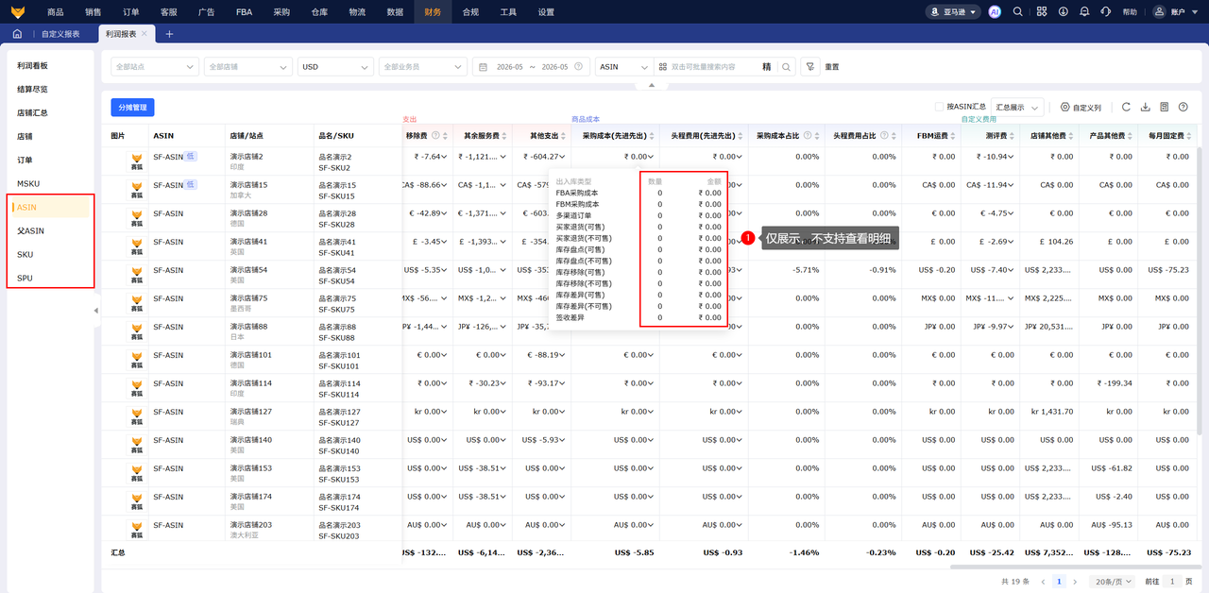Open the FBA top menu

point(244,12)
